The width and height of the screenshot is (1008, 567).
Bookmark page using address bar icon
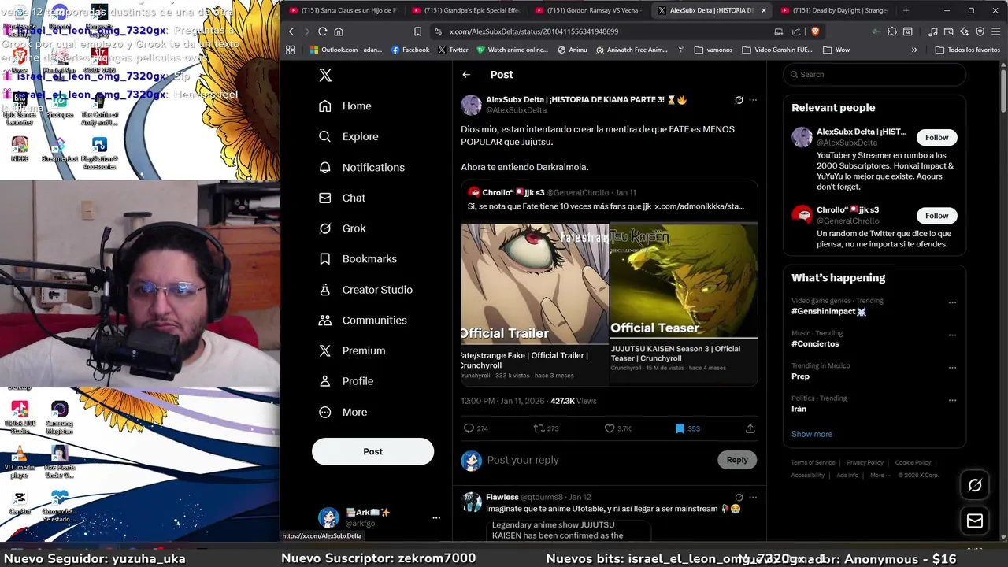pyautogui.click(x=417, y=31)
